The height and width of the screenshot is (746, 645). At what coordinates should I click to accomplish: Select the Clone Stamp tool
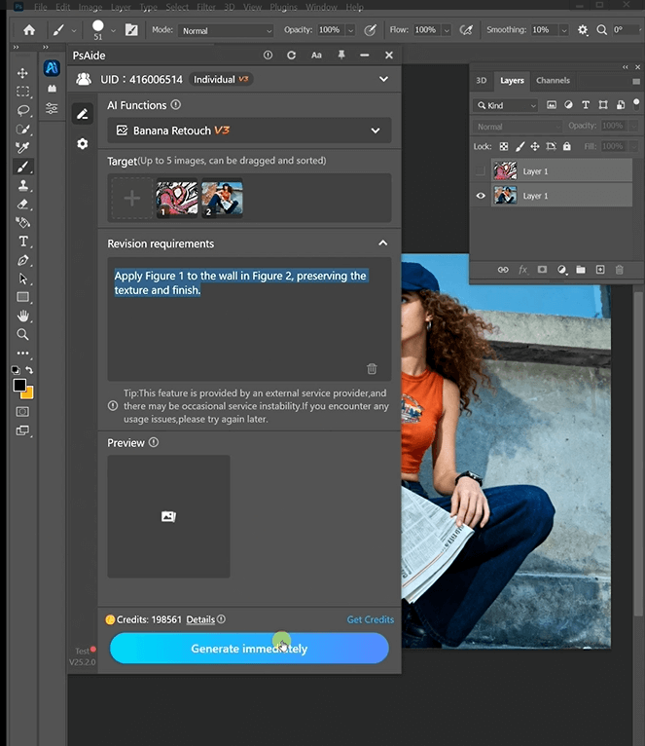pyautogui.click(x=23, y=185)
